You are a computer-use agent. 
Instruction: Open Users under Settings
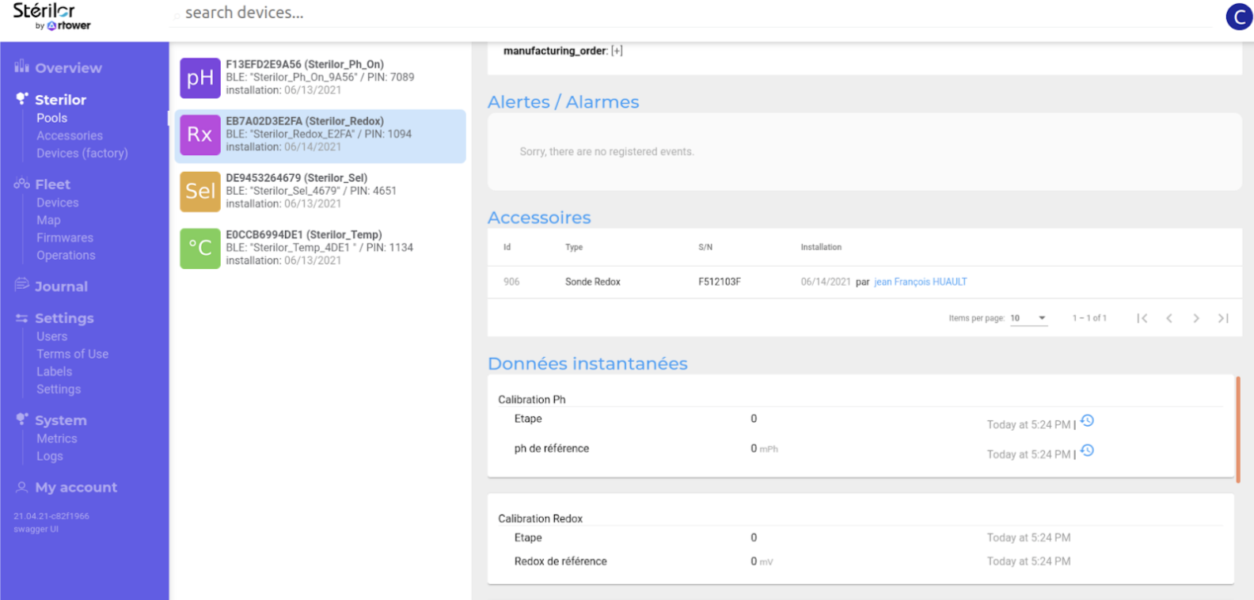[x=52, y=336]
